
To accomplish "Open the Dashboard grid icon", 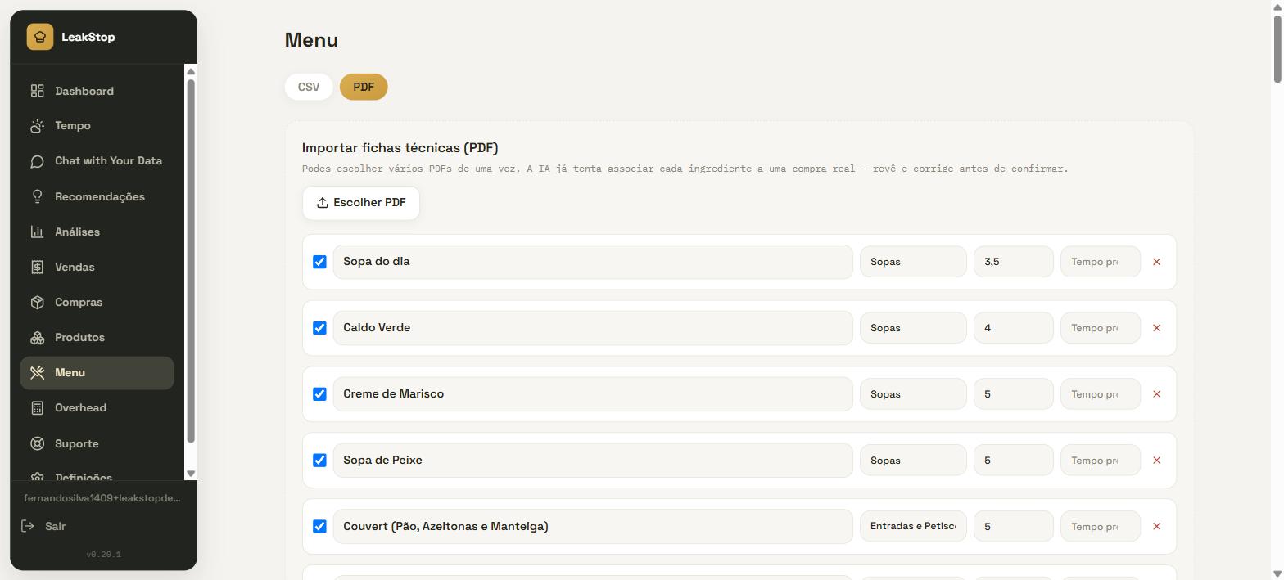I will (x=37, y=91).
